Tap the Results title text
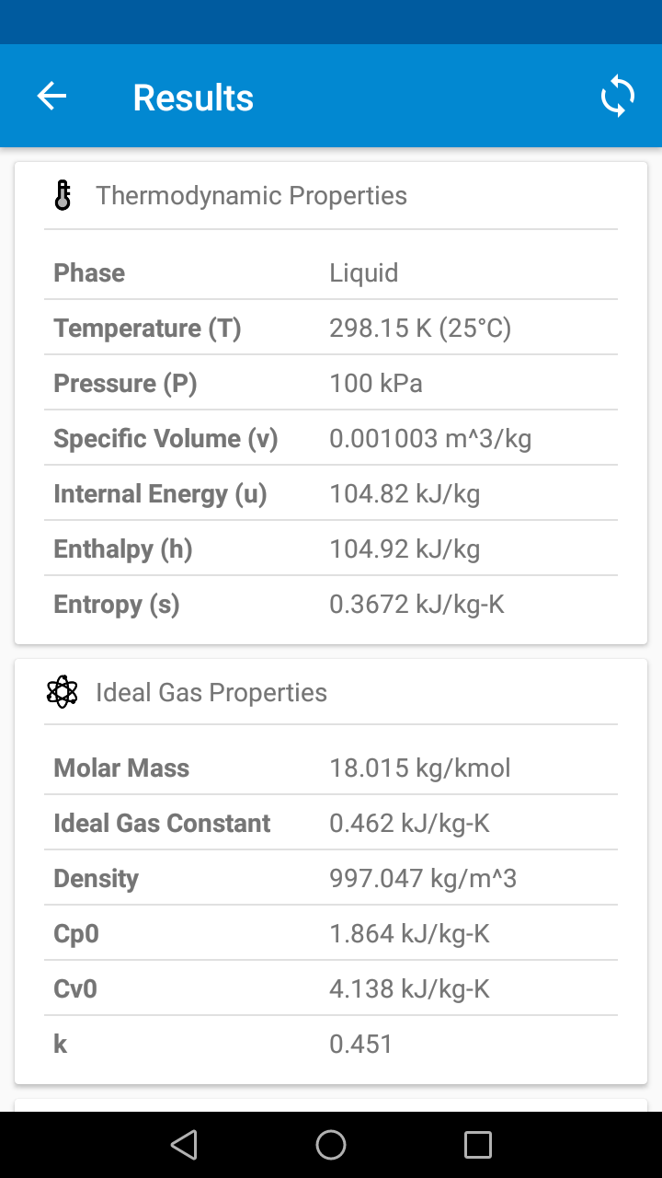 (x=193, y=98)
